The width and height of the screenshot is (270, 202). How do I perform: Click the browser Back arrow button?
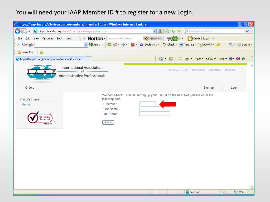[18, 32]
